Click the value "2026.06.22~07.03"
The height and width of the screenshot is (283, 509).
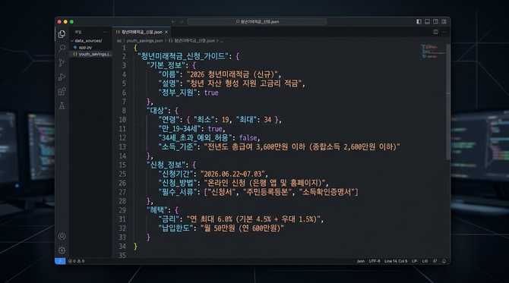pyautogui.click(x=232, y=174)
